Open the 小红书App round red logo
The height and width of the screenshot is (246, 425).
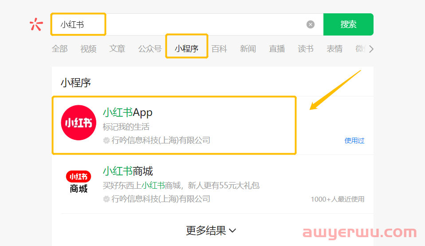point(79,123)
